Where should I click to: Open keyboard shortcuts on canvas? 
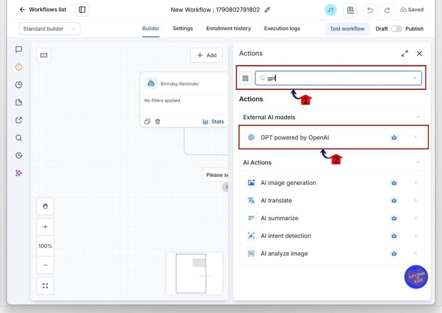coord(44,55)
